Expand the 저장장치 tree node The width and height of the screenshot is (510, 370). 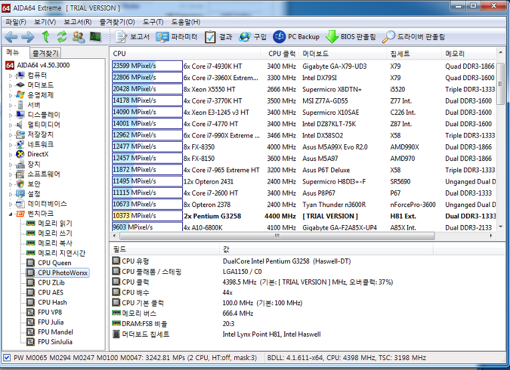pyautogui.click(x=11, y=135)
